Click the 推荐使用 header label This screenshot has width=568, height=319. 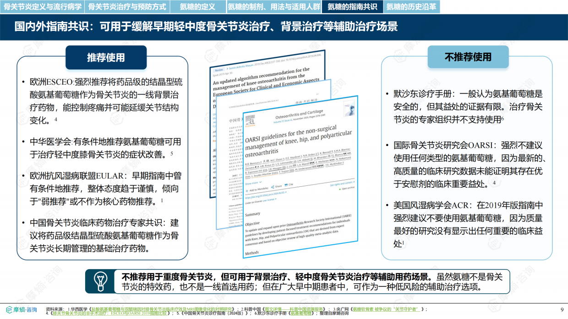click(106, 58)
